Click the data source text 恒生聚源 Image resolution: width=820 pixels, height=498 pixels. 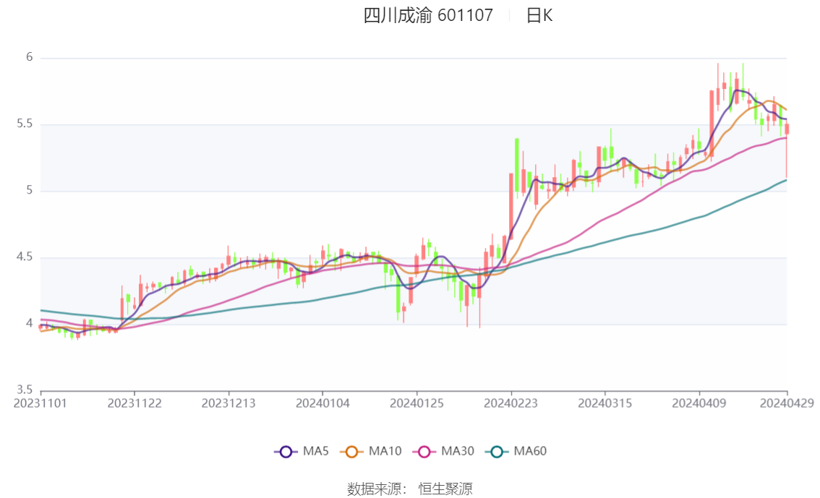[x=445, y=489]
